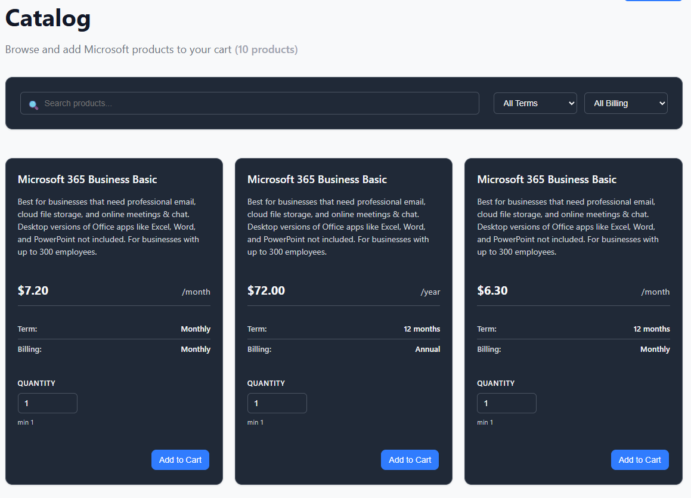The image size is (691, 498).
Task: Click the $72.00 price text
Action: pyautogui.click(x=266, y=291)
